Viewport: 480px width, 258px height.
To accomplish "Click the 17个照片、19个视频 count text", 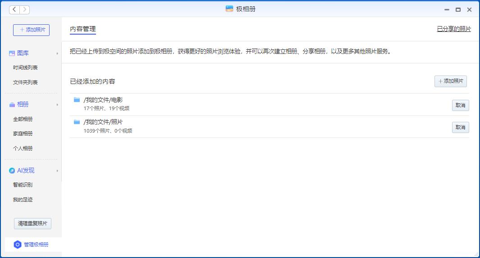I will (x=106, y=108).
